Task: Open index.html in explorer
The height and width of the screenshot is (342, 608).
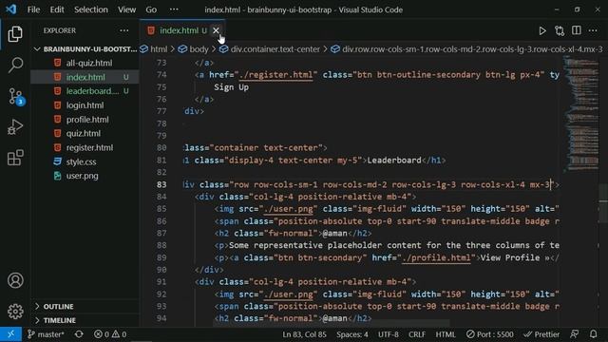Action: (x=85, y=77)
